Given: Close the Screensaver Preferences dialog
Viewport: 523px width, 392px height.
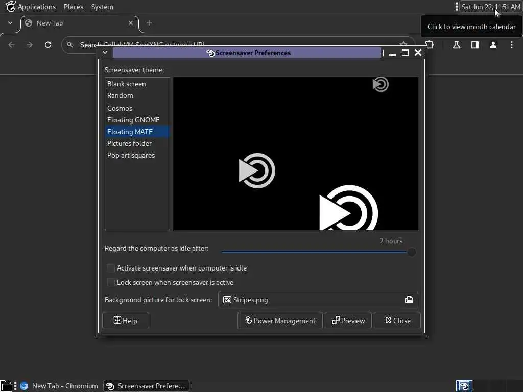Looking at the screenshot, I should 397,321.
